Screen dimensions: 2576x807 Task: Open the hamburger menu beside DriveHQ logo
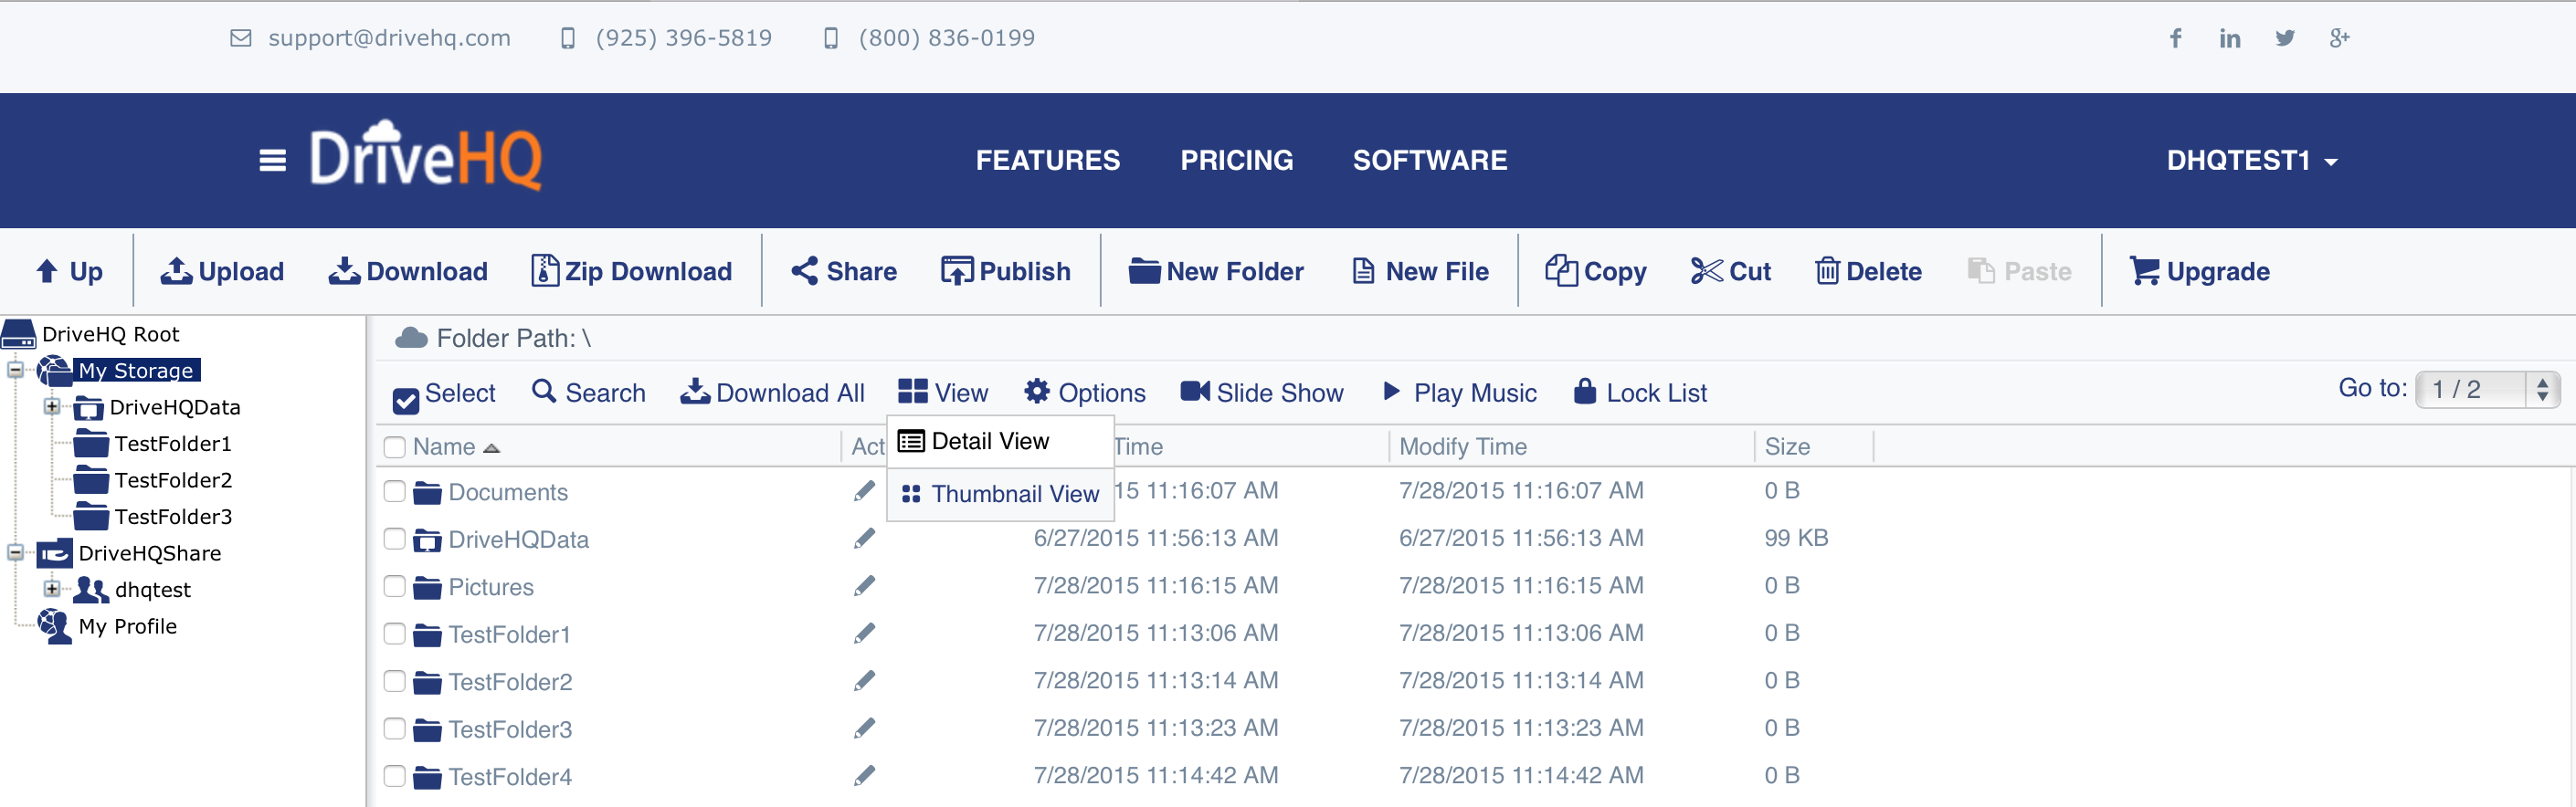272,160
